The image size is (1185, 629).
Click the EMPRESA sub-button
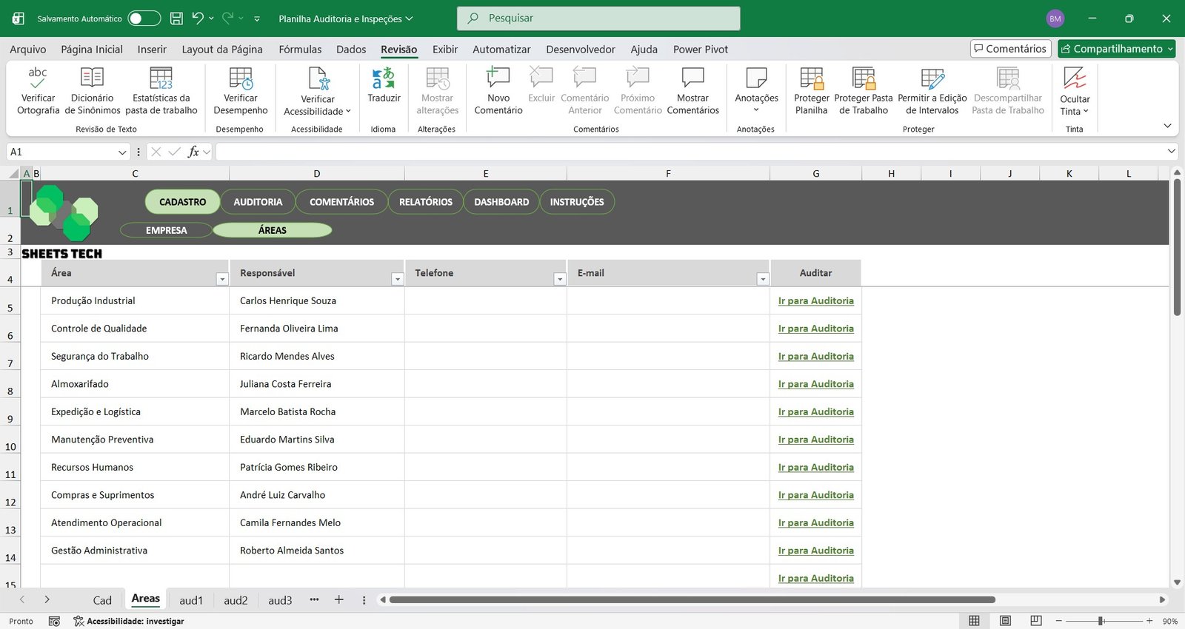click(167, 230)
